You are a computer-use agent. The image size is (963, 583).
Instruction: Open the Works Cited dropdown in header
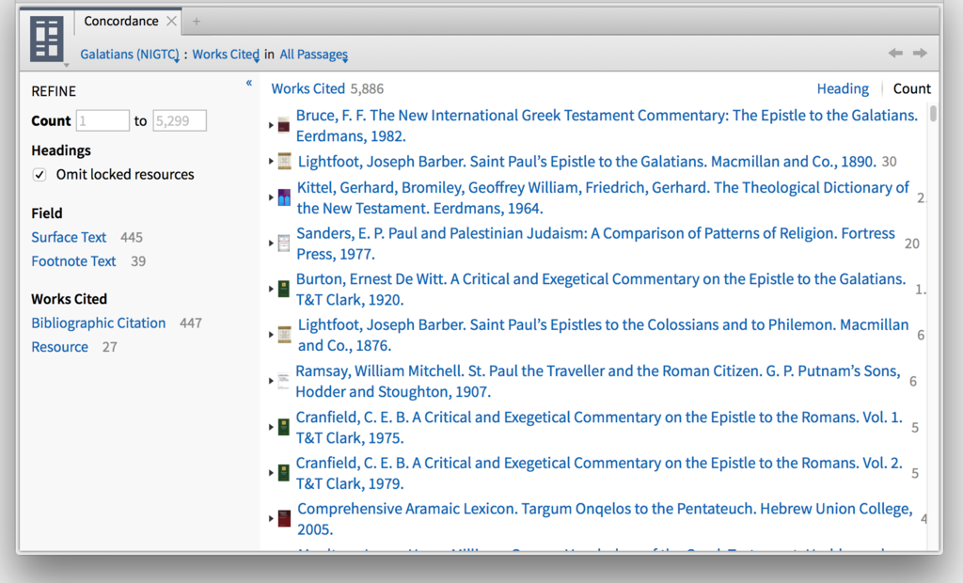click(226, 54)
